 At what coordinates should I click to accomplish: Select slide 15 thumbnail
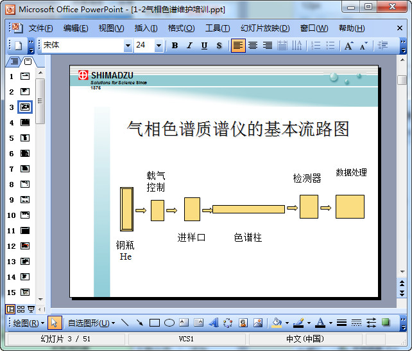(25, 292)
